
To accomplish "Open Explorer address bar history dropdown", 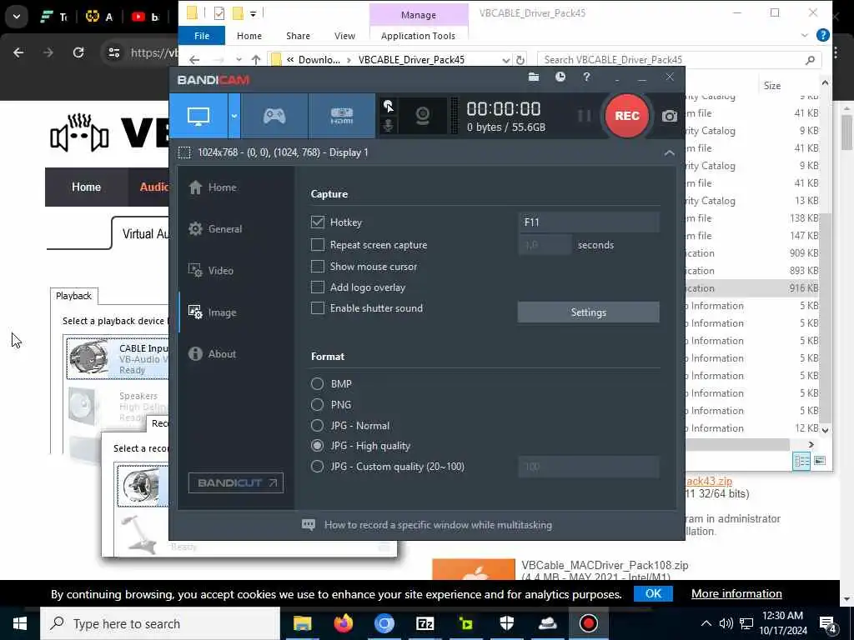I will (506, 60).
